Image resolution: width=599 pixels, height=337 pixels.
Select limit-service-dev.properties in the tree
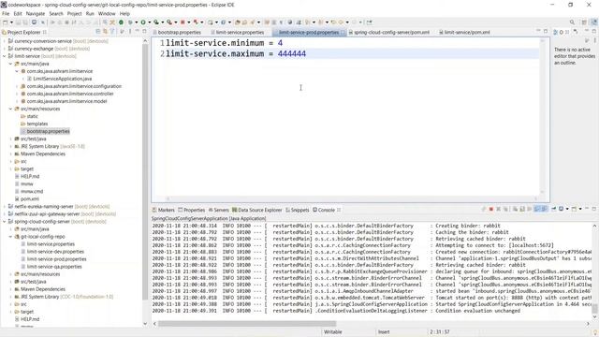click(55, 252)
